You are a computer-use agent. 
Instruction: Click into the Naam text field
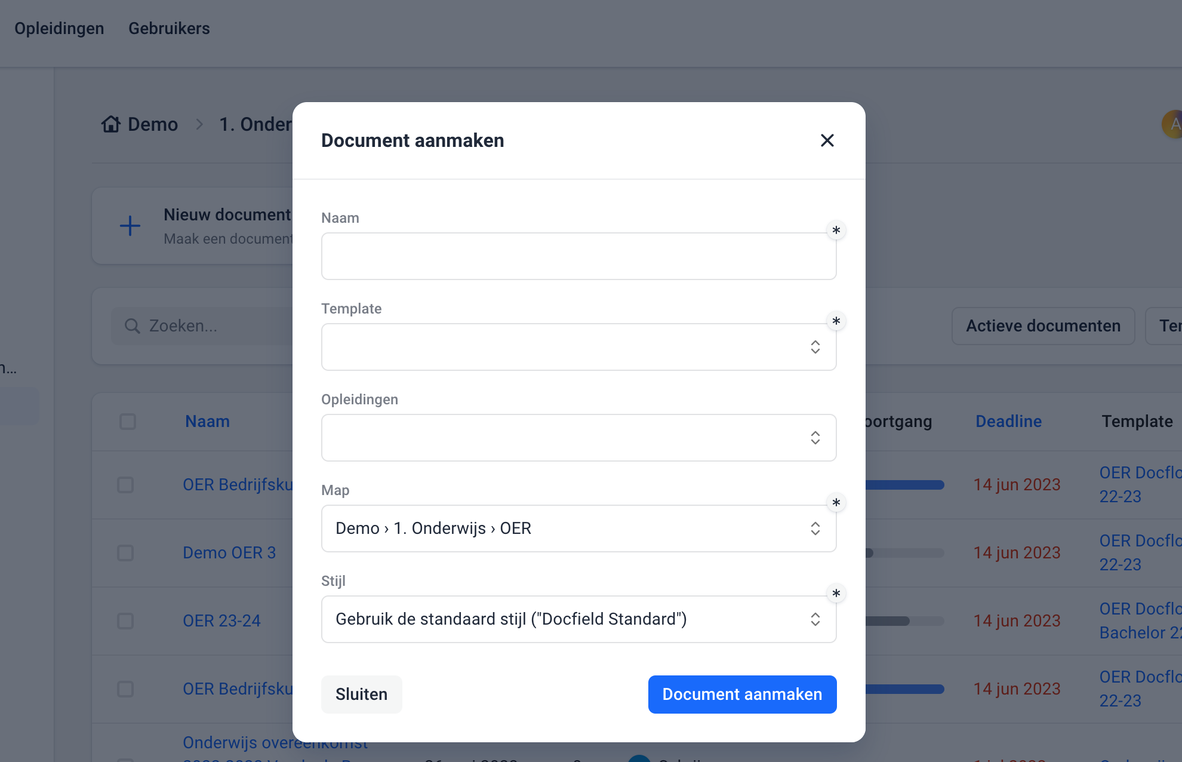578,256
